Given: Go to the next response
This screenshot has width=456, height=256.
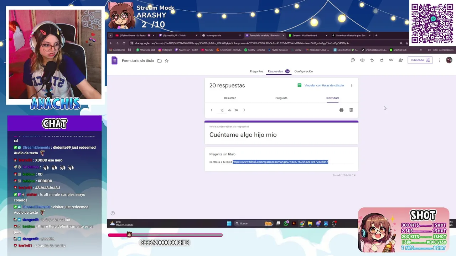Looking at the screenshot, I should tap(244, 110).
